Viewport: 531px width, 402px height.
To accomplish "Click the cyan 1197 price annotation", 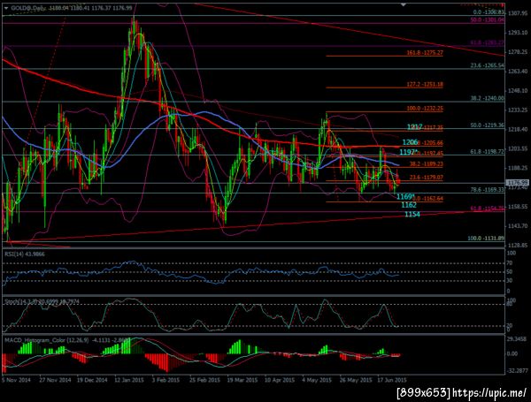I will coord(407,152).
